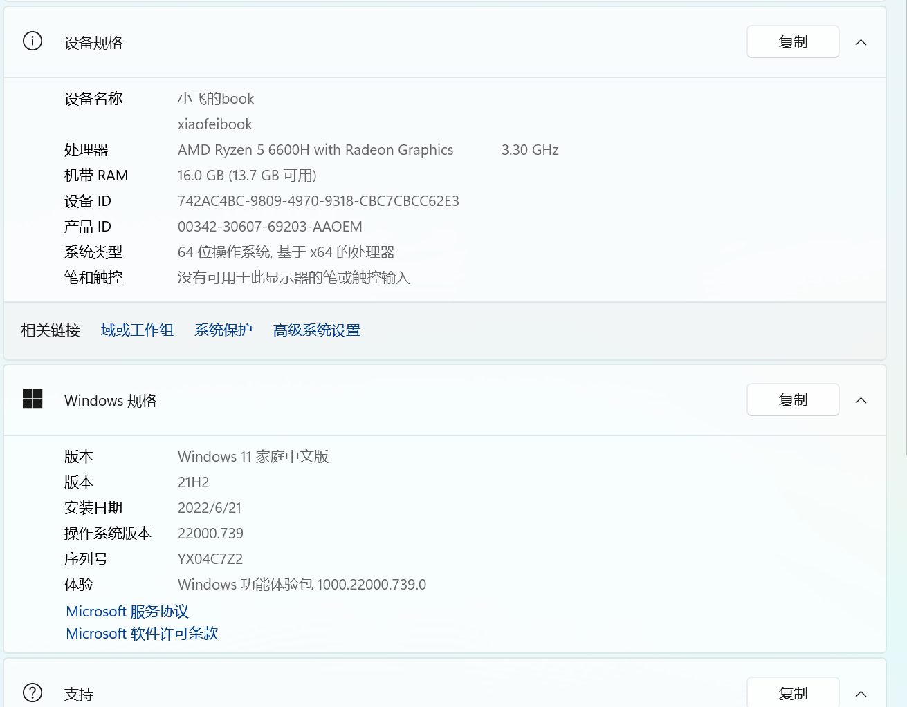The image size is (907, 707).
Task: Click the 笔和触控 label
Action: tap(93, 278)
